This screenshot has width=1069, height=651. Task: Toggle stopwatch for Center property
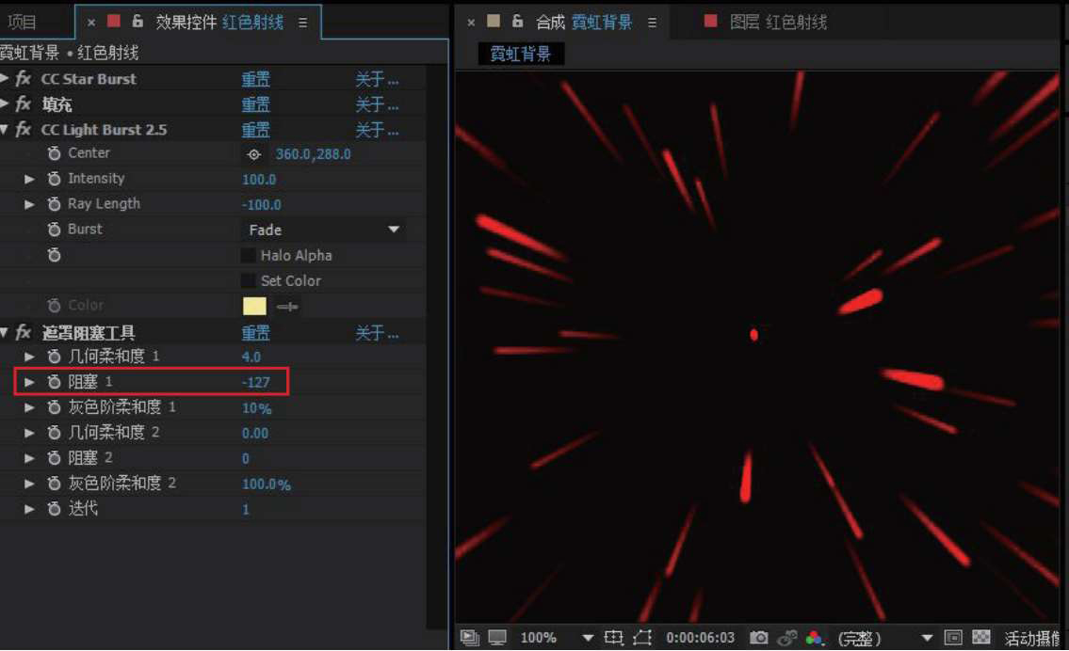pyautogui.click(x=55, y=153)
